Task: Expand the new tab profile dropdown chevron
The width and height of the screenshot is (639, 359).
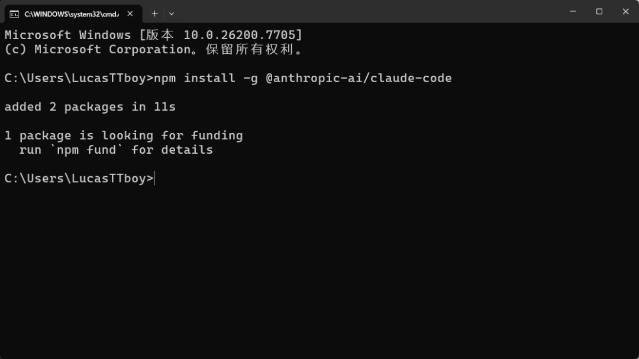Action: (x=172, y=14)
